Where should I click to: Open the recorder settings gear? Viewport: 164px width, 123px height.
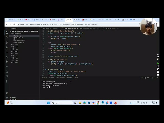pos(158,75)
